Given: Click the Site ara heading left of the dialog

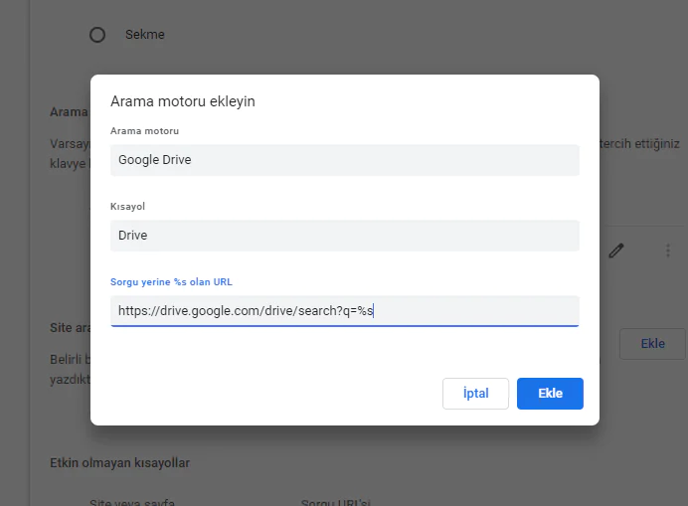Looking at the screenshot, I should click(69, 327).
